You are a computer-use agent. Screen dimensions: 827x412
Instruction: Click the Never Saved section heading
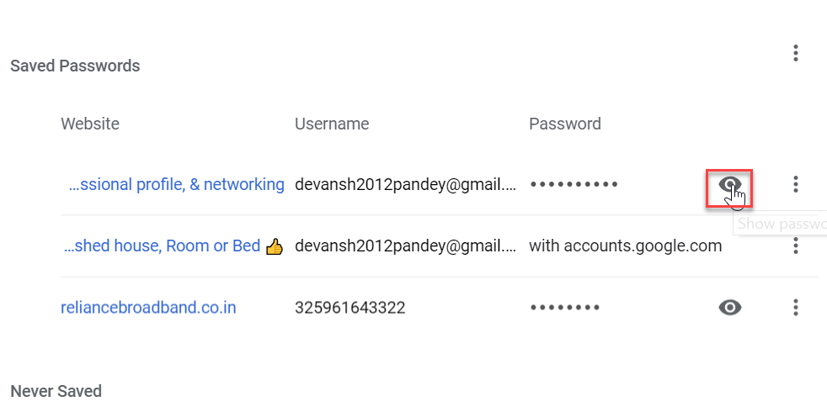click(56, 391)
